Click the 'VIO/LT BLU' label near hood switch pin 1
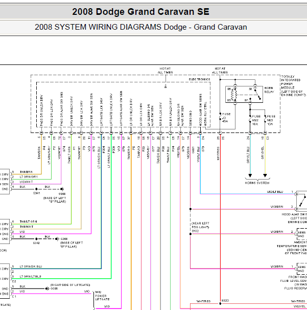Image resolution: width=307 pixels, height=310 pixels. [275, 192]
